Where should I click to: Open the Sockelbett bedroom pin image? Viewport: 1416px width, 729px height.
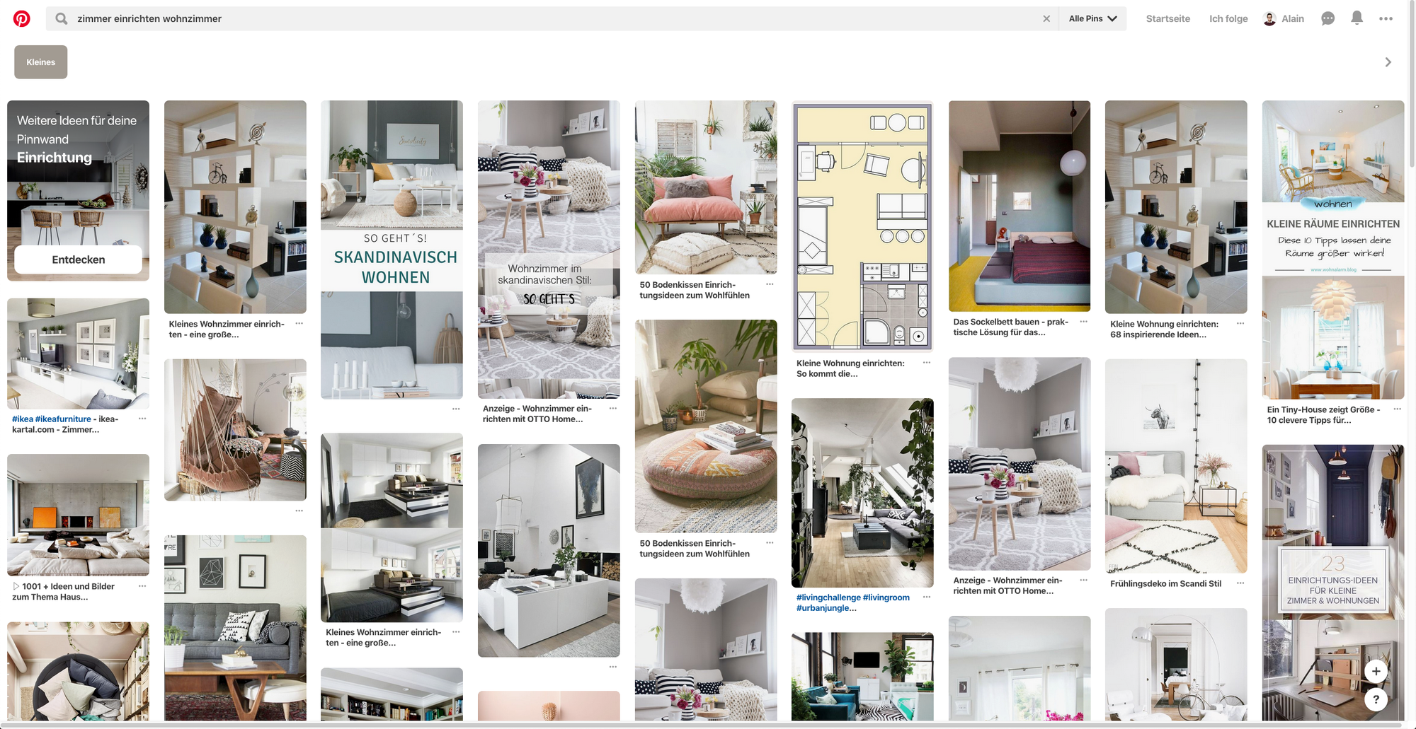pyautogui.click(x=1020, y=206)
